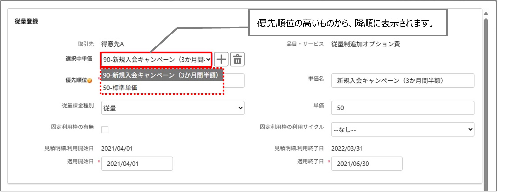Viewport: 515px width, 193px height.
Task: Click the trash icon to delete unit price
Action: pyautogui.click(x=237, y=59)
